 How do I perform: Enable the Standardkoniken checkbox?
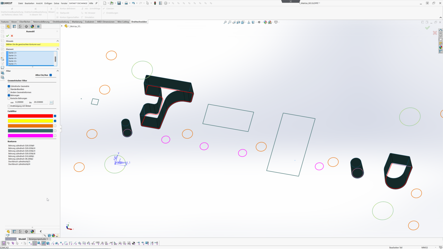click(x=9, y=89)
